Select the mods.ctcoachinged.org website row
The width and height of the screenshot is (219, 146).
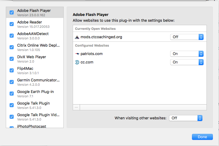click(140, 37)
